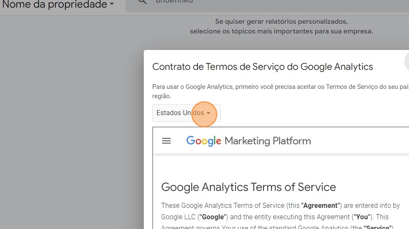
Task: Open the Estados Unidos country dropdown
Action: point(186,113)
